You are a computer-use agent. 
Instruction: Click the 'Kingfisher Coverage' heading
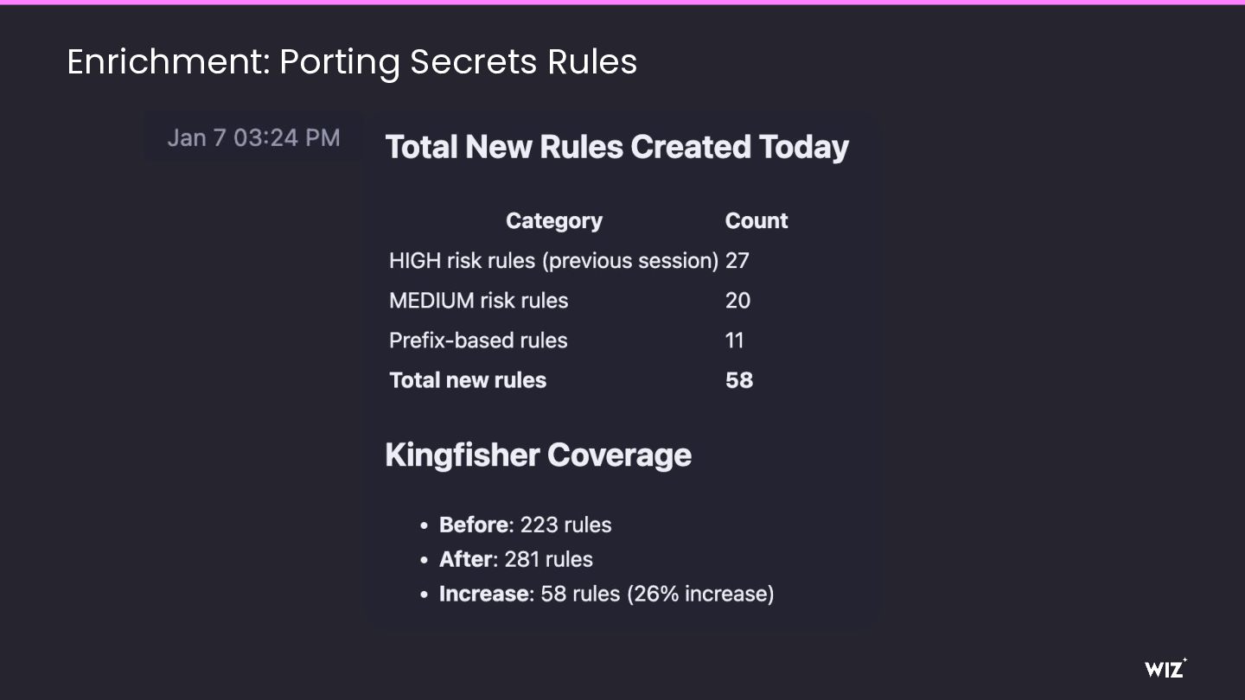coord(538,455)
